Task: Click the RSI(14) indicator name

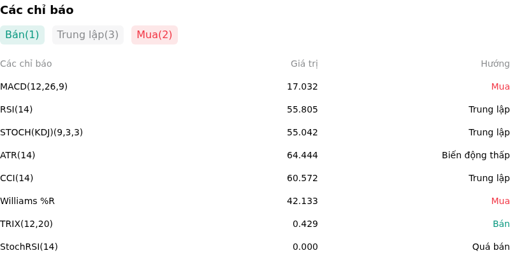Action: (17, 109)
